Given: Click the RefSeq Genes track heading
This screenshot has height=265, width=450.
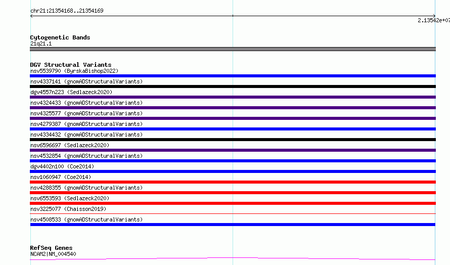Looking at the screenshot, I should pos(51,248).
